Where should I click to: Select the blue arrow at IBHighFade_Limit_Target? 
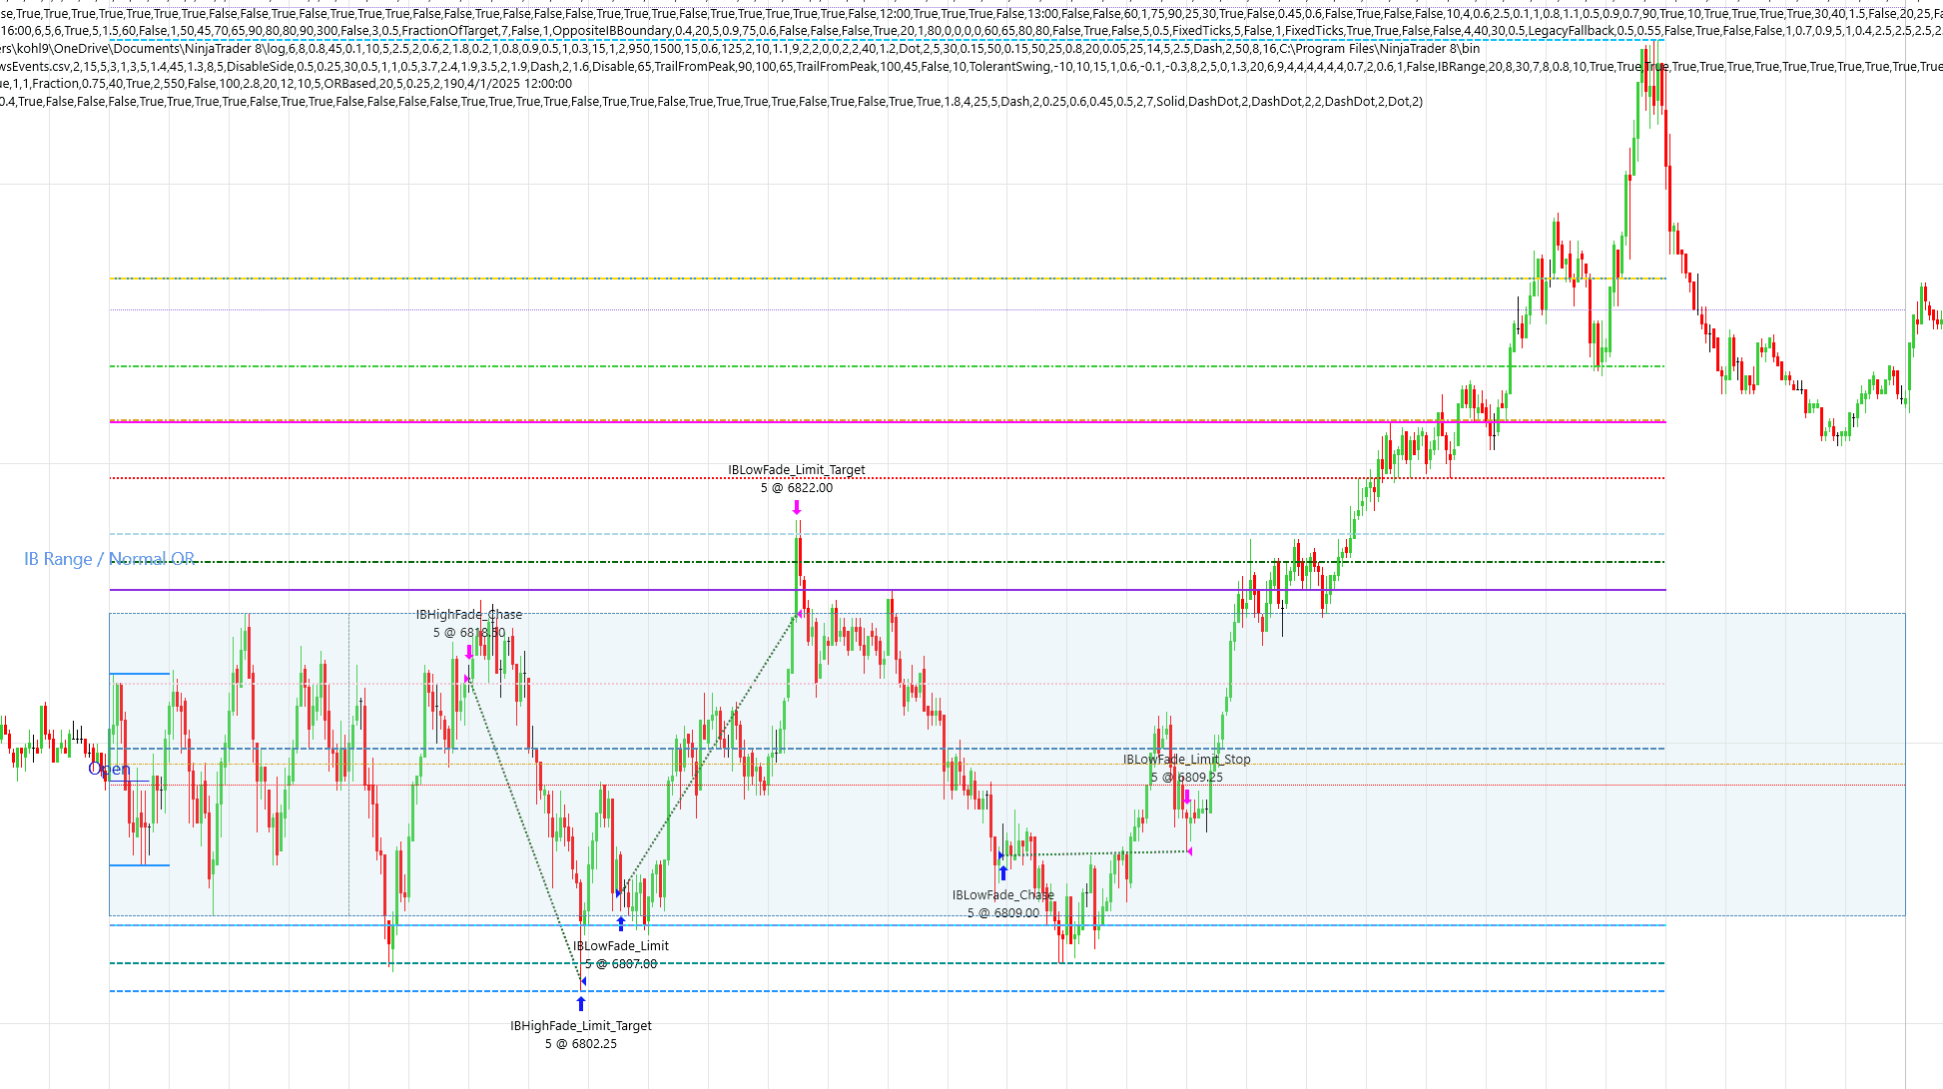581,1004
